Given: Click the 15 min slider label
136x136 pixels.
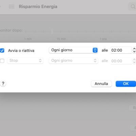Looking at the screenshot, I should tap(61, 39).
